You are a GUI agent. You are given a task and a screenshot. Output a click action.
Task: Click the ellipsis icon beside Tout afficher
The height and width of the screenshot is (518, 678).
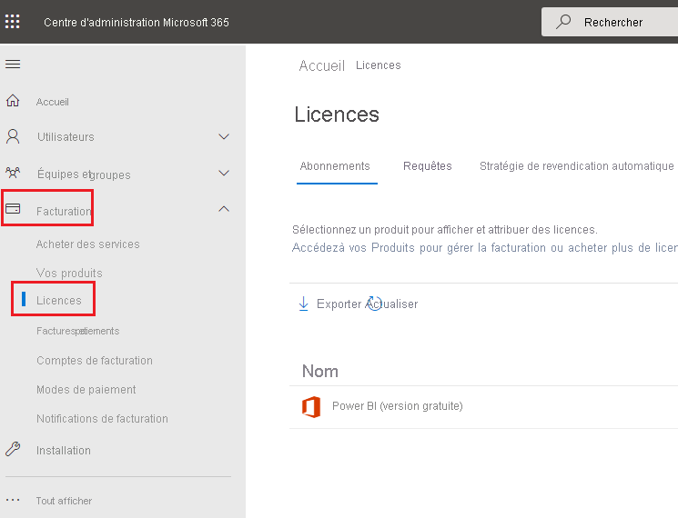coord(13,500)
